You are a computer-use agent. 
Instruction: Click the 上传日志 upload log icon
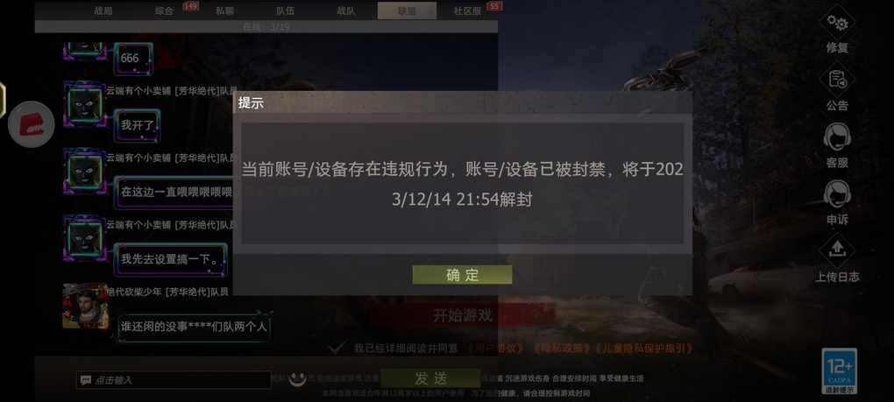point(837,251)
